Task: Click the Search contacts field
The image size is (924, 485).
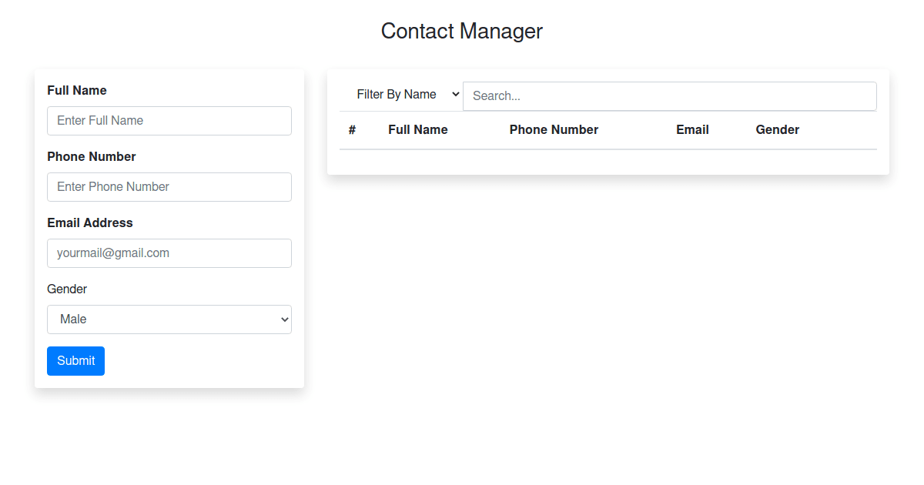Action: 669,96
